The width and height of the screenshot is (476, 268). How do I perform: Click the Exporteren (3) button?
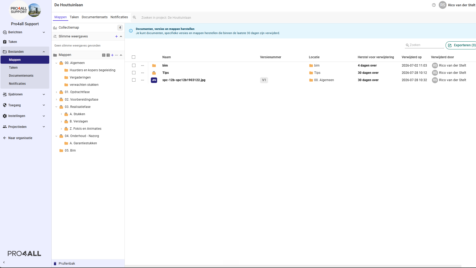461,45
